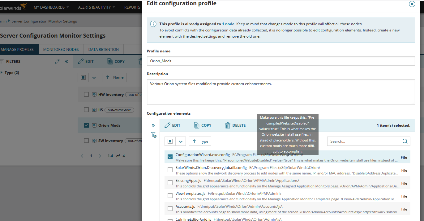
Task: Open selection dropdown arrow in Configuration elements
Action: click(x=181, y=141)
